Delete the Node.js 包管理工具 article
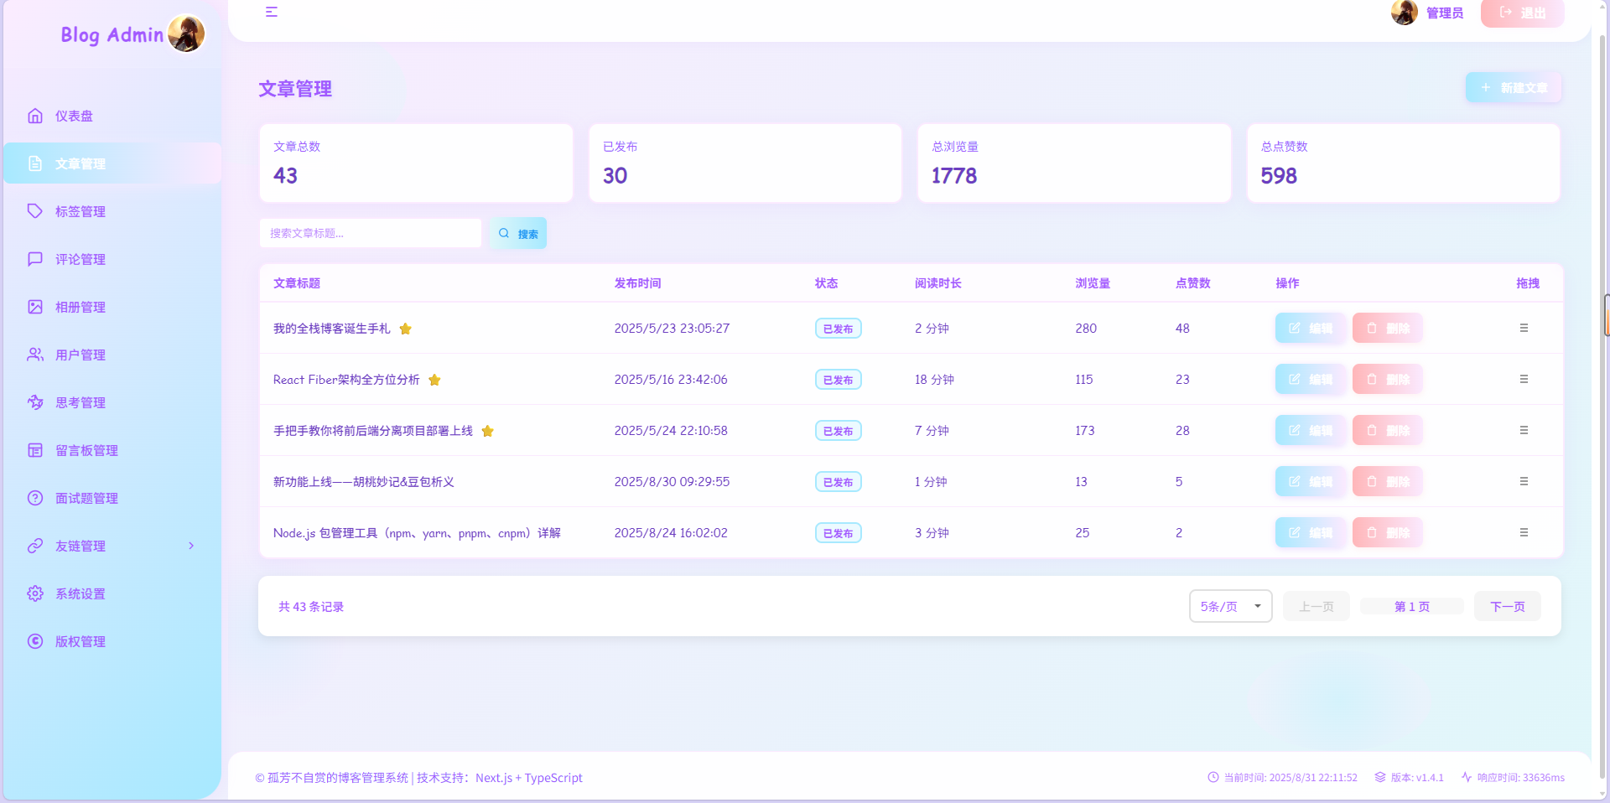 point(1387,532)
